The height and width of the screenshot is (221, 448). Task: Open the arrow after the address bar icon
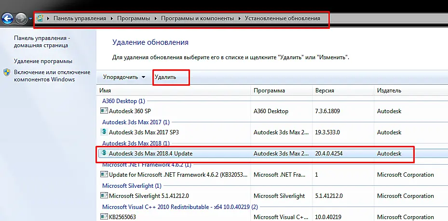pos(48,18)
